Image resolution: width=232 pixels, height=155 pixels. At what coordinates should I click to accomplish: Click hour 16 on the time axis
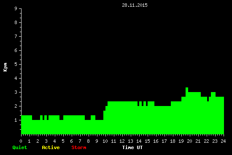[x=156, y=141]
